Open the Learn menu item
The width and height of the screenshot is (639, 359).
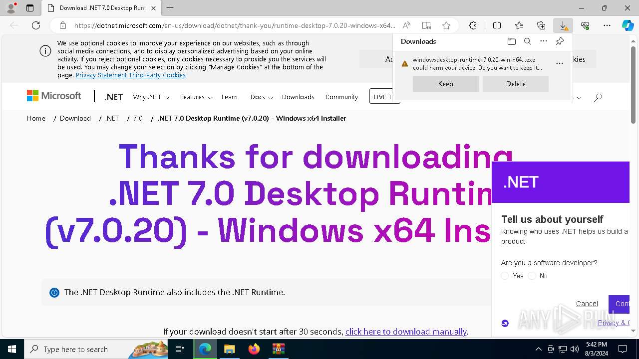pos(230,97)
